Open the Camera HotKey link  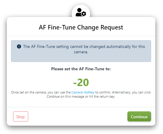[83, 92]
